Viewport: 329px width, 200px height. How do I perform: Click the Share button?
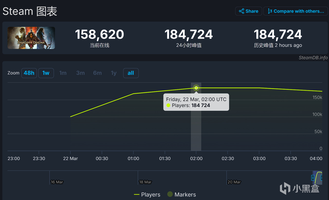[x=249, y=11]
